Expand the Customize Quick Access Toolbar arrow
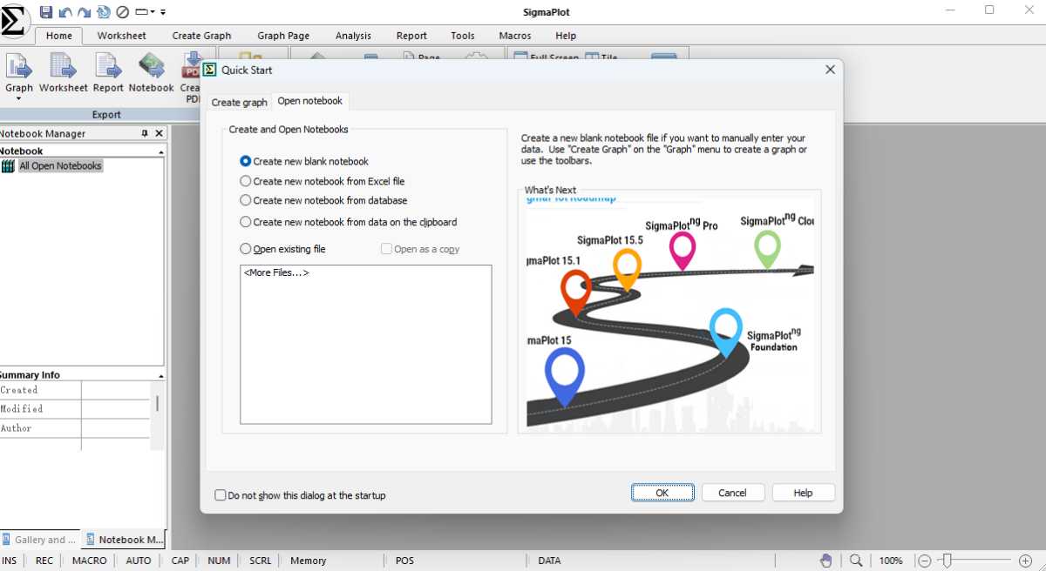This screenshot has height=571, width=1046. pos(163,12)
